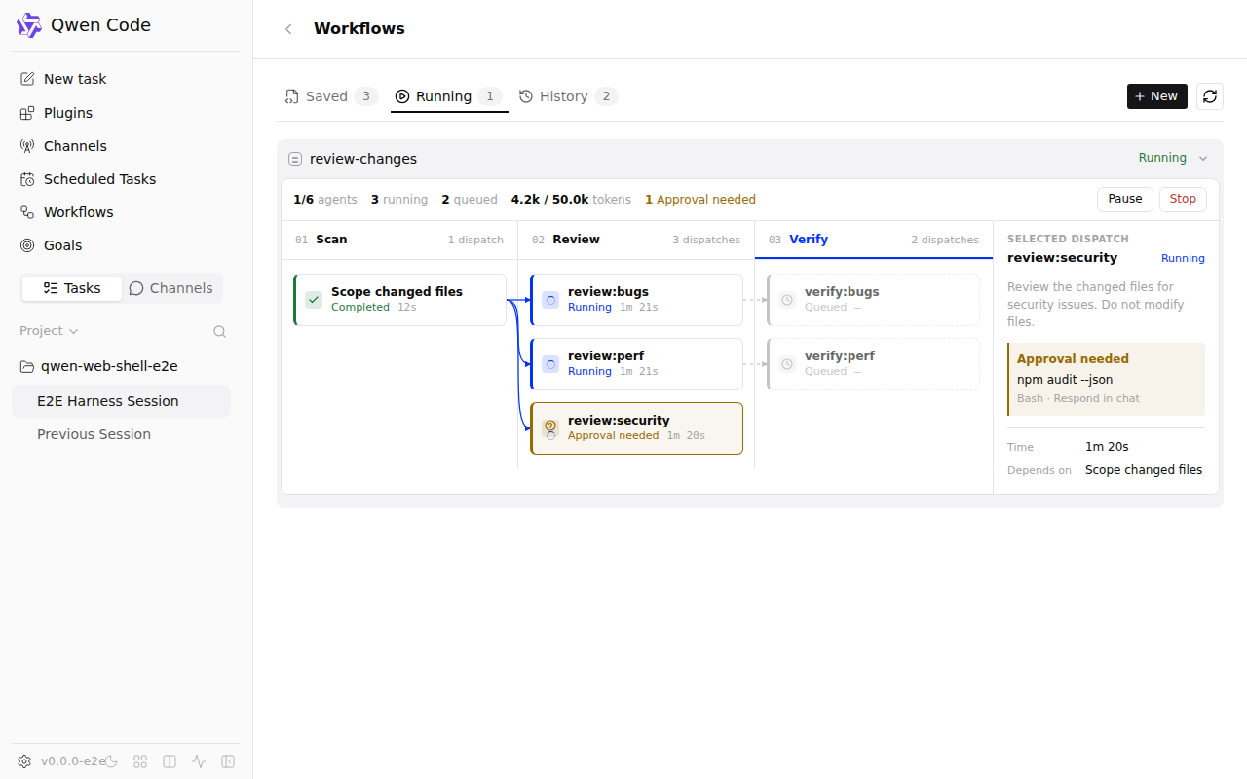This screenshot has width=1247, height=779.
Task: Click the Goals target icon
Action: (x=27, y=245)
